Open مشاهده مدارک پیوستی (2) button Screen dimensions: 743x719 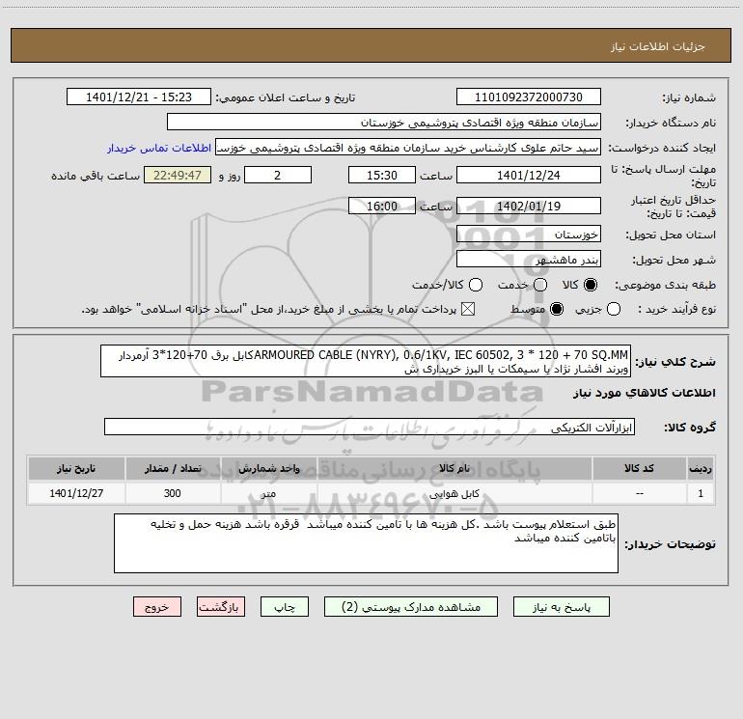point(411,607)
